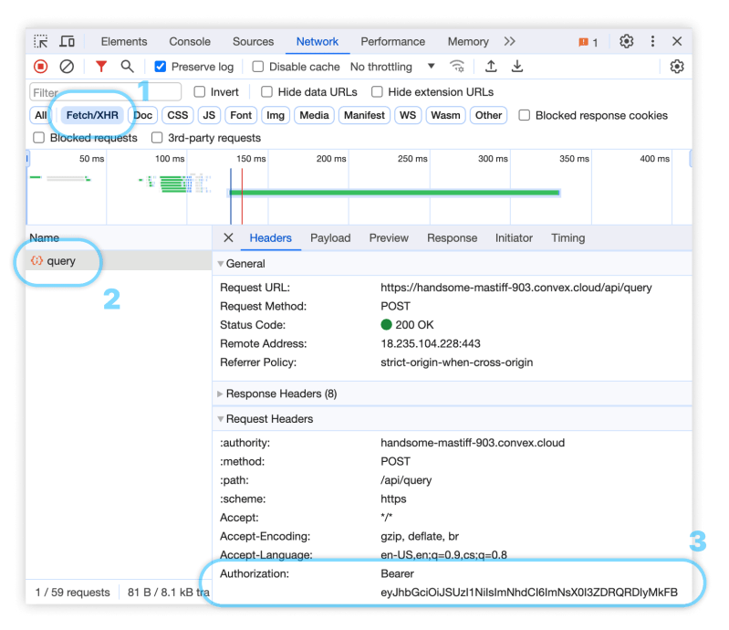
Task: Open the No throttling dropdown
Action: coord(392,67)
